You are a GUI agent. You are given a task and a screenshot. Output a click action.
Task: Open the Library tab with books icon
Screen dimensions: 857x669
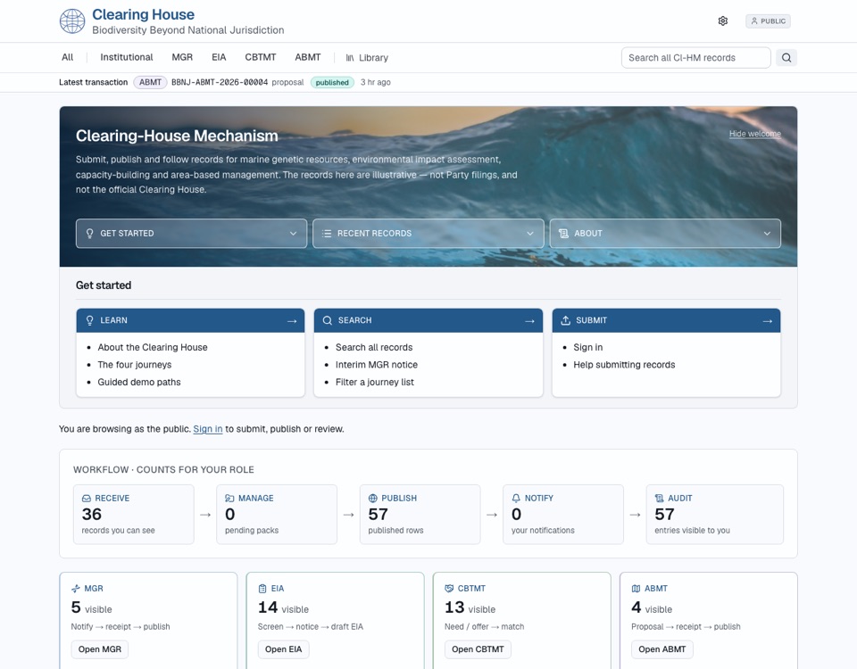[x=367, y=57]
